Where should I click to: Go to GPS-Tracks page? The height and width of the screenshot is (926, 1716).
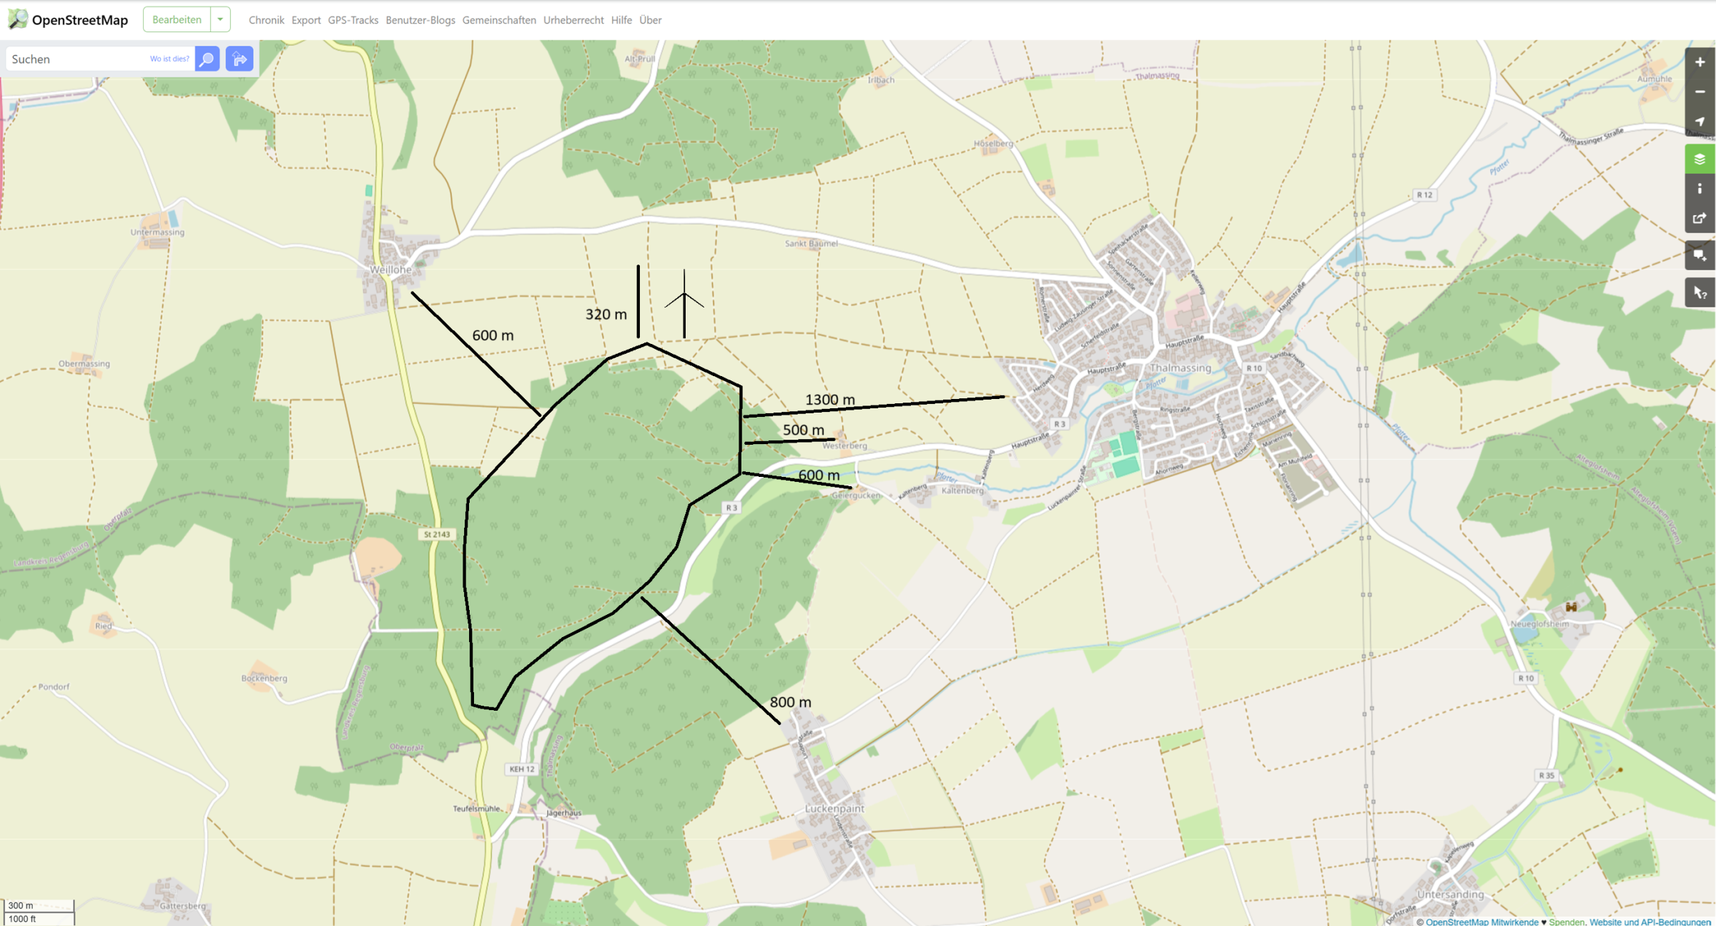pyautogui.click(x=352, y=20)
